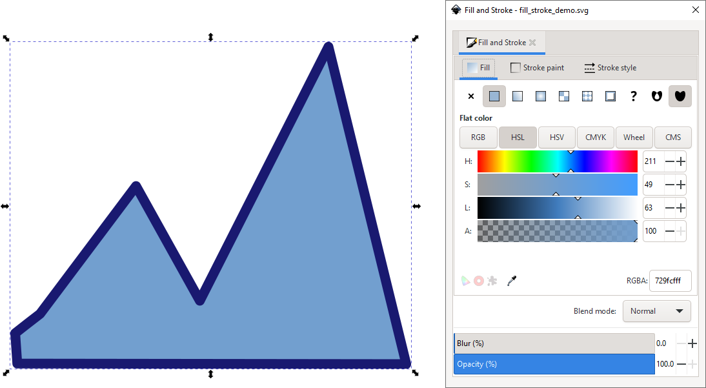Click Unset paint question mark icon

pos(634,96)
